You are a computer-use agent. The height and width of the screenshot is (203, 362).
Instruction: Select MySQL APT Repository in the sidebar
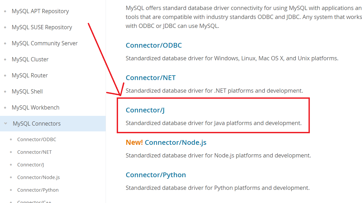click(40, 11)
